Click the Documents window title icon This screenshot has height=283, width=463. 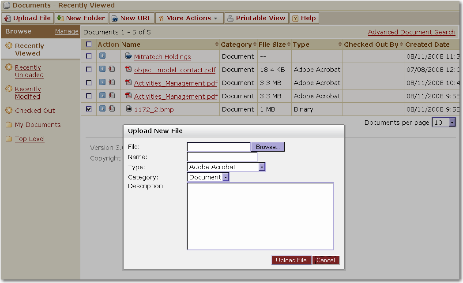click(7, 5)
